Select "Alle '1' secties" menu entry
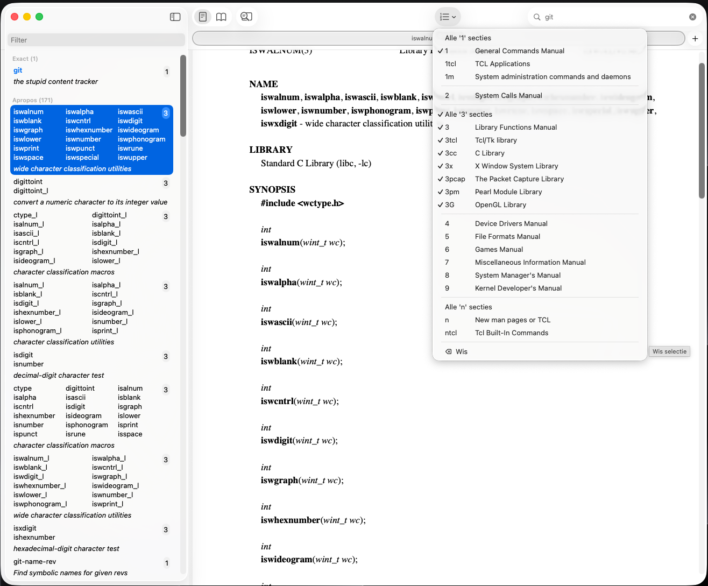The image size is (708, 586). 540,38
